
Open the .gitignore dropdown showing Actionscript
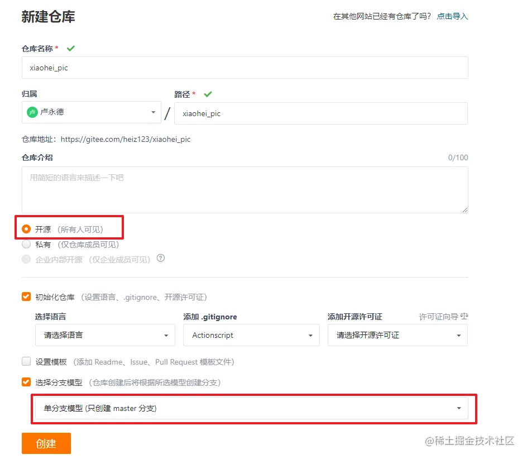[x=251, y=335]
